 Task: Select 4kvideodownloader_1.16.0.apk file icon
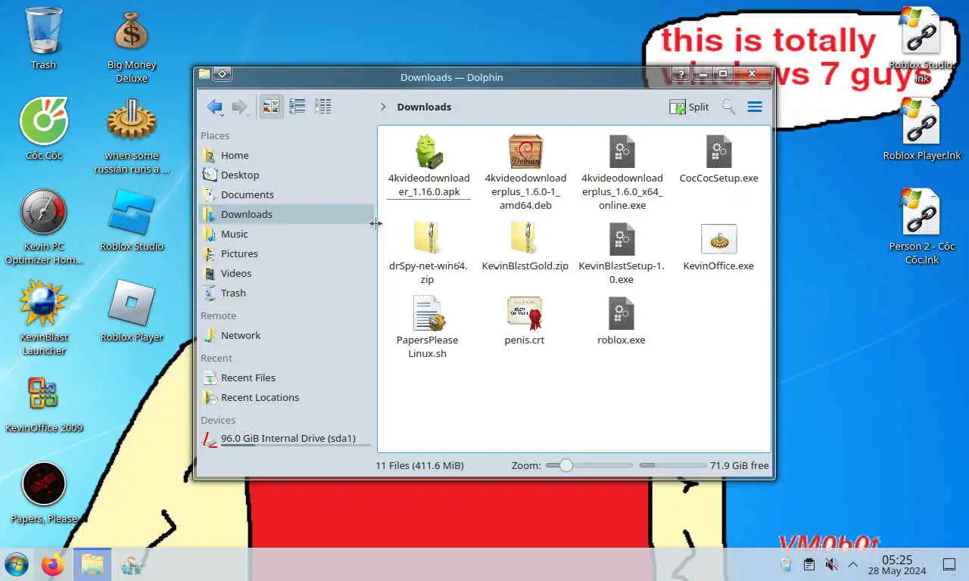click(428, 151)
